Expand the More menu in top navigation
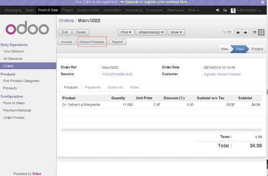268x176 pixels. pos(194,10)
